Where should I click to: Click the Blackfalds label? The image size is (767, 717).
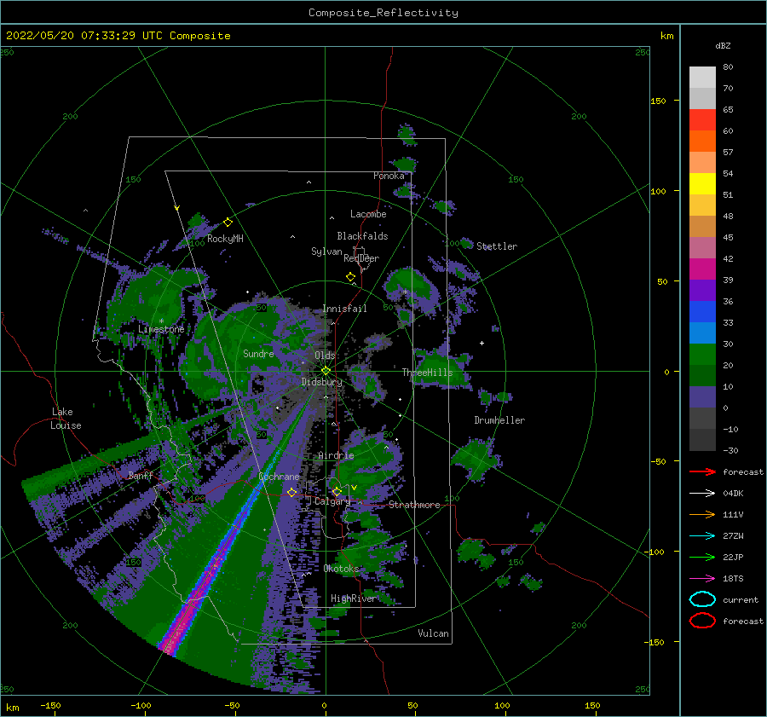tap(362, 236)
